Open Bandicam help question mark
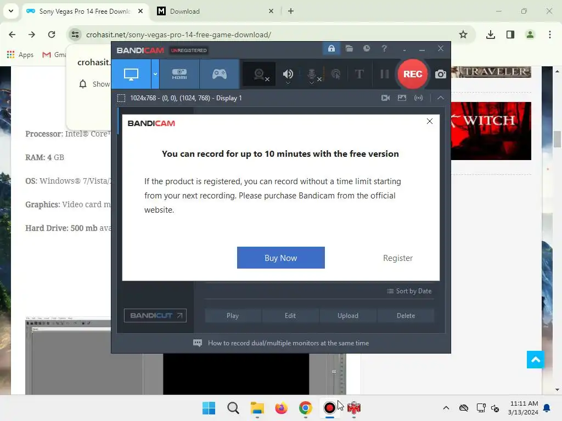Viewport: 562px width, 421px height. [x=384, y=48]
